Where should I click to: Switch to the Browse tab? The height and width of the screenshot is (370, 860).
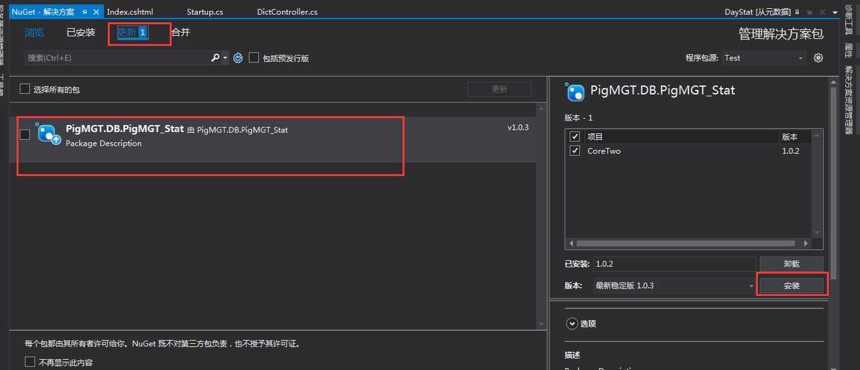pyautogui.click(x=34, y=33)
